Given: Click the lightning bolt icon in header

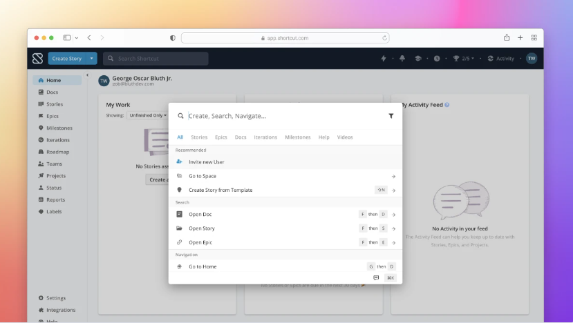Looking at the screenshot, I should (x=384, y=59).
